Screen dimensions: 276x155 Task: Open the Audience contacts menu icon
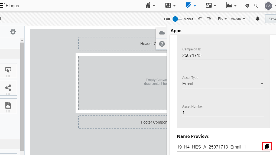209,5
